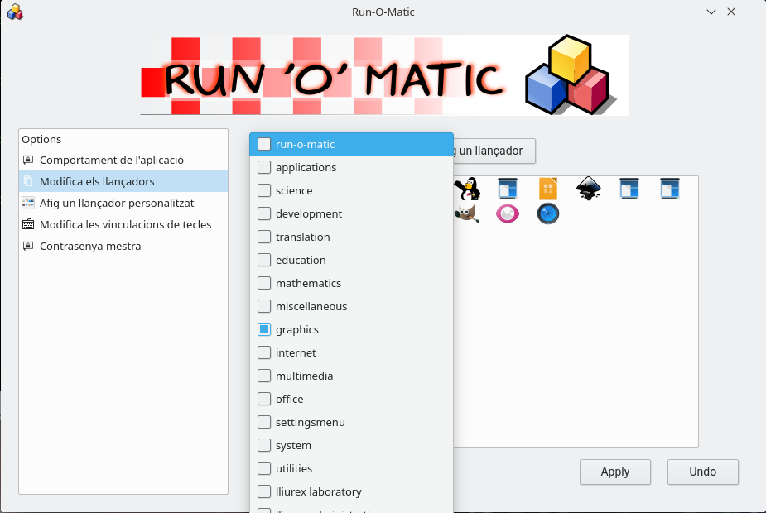Image resolution: width=766 pixels, height=513 pixels.
Task: Choose internet in the category list
Action: pyautogui.click(x=351, y=352)
